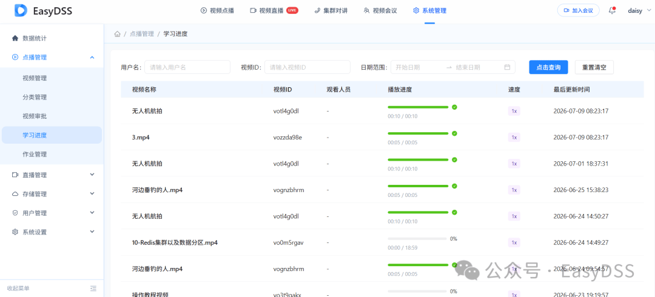Viewport: 655px width, 297px height.
Task: Click the 存储管理 cloud icon
Action: [15, 194]
